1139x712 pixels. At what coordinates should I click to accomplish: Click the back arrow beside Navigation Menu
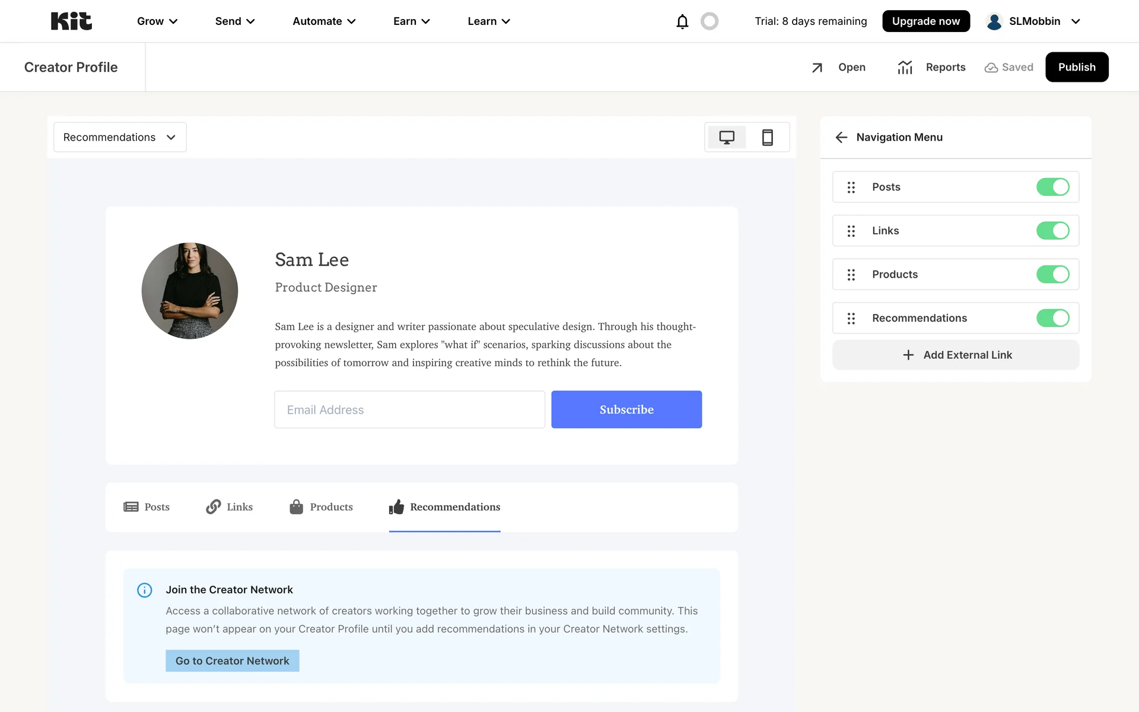pos(841,138)
